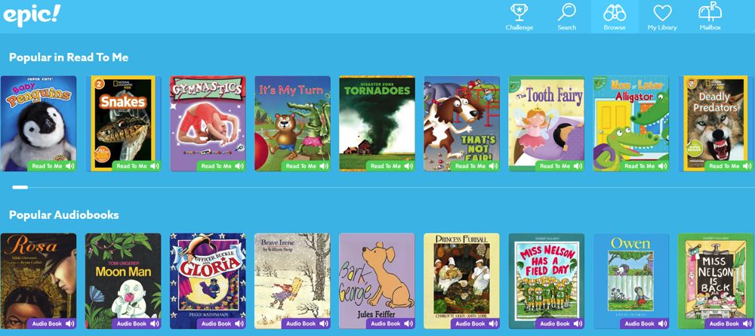
Task: Open the Challenge trophy icon
Action: click(x=519, y=13)
